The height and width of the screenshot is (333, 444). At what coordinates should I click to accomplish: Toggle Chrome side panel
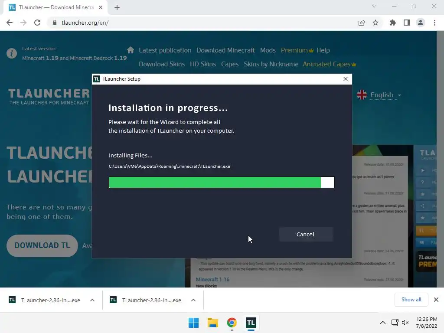click(407, 23)
